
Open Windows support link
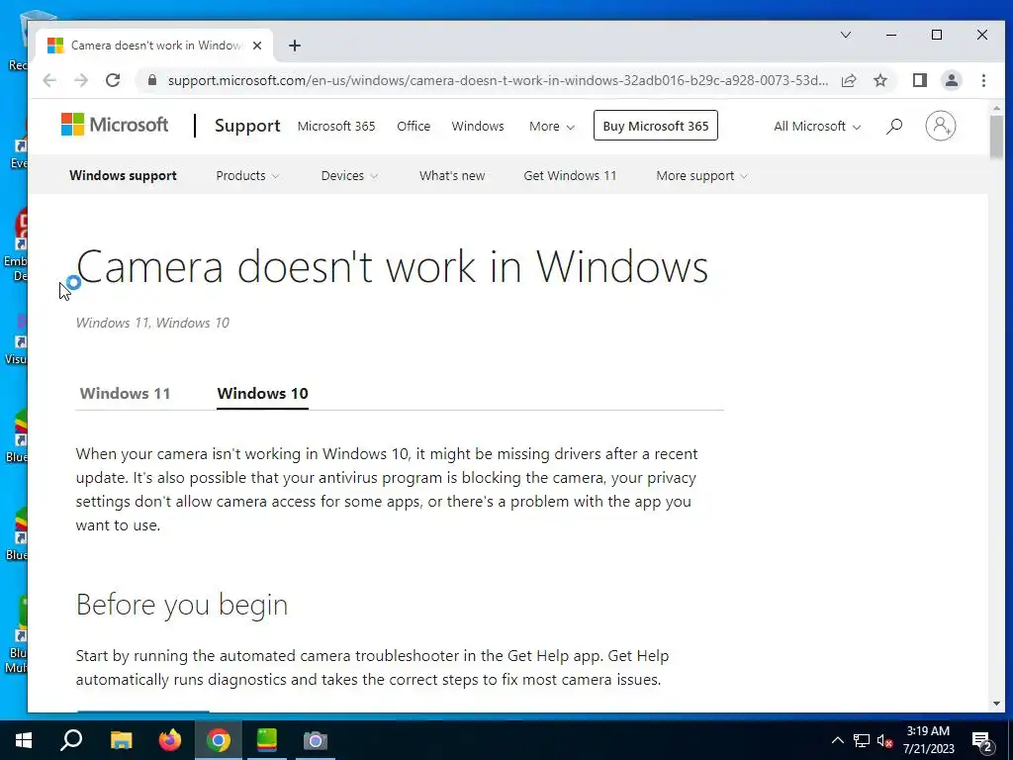[x=123, y=176]
